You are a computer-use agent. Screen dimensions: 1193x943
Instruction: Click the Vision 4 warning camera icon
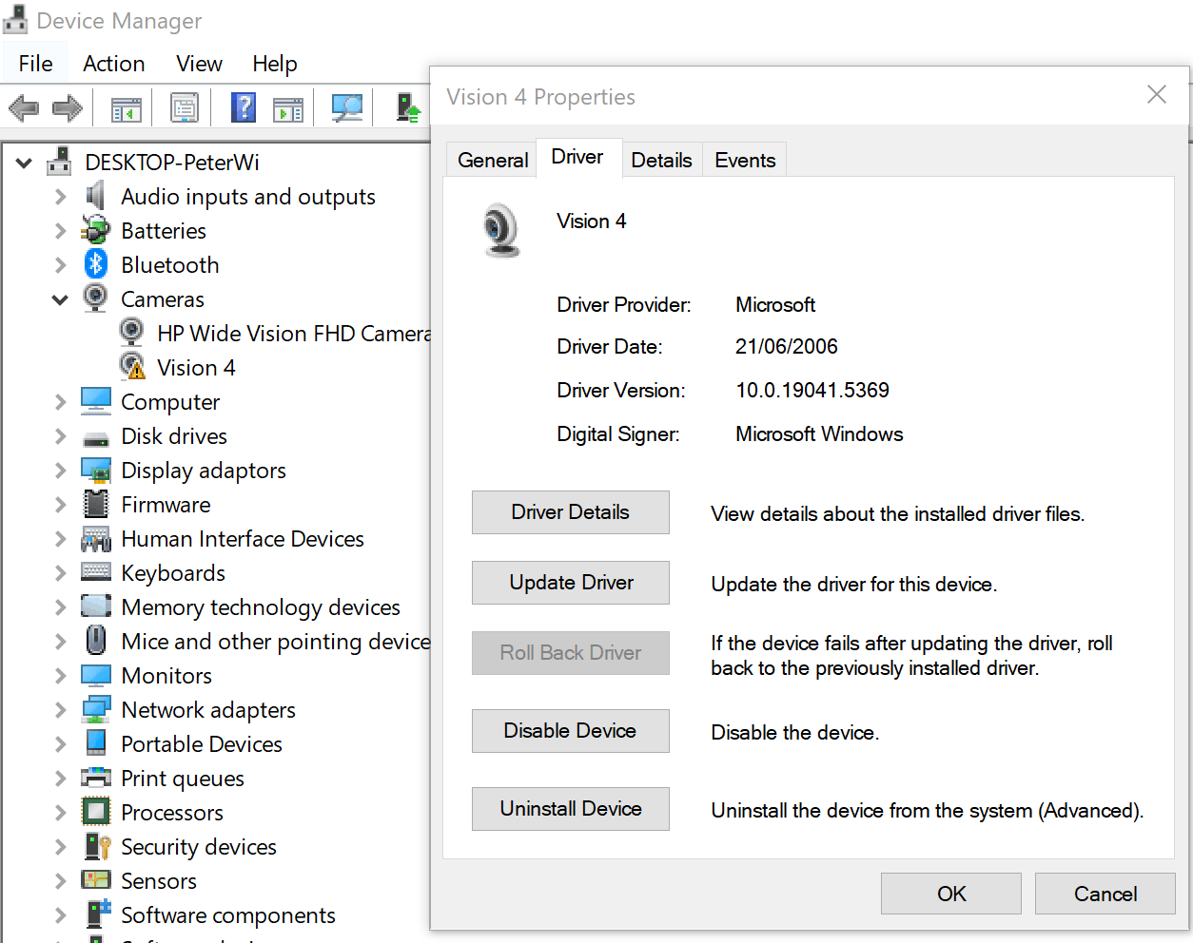132,366
